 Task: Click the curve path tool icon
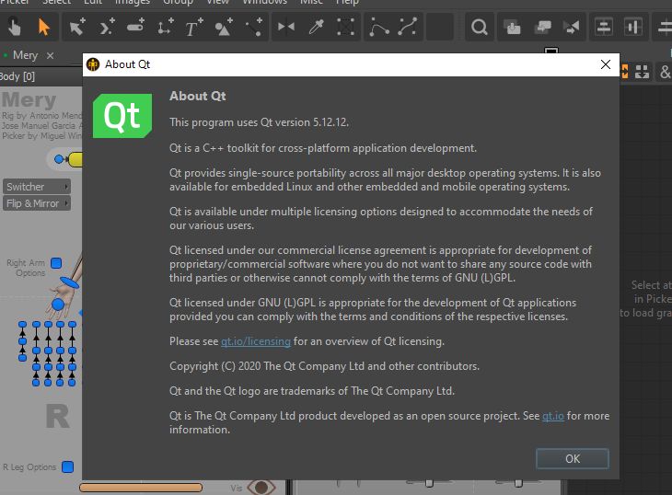point(379,28)
